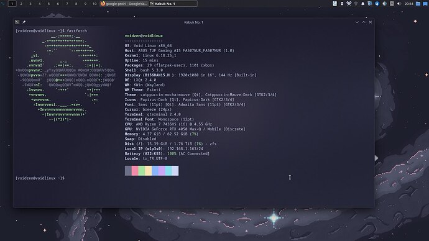Maximize the terminal window with the up chevron
Viewport: 429px width, 241px height.
click(x=364, y=22)
